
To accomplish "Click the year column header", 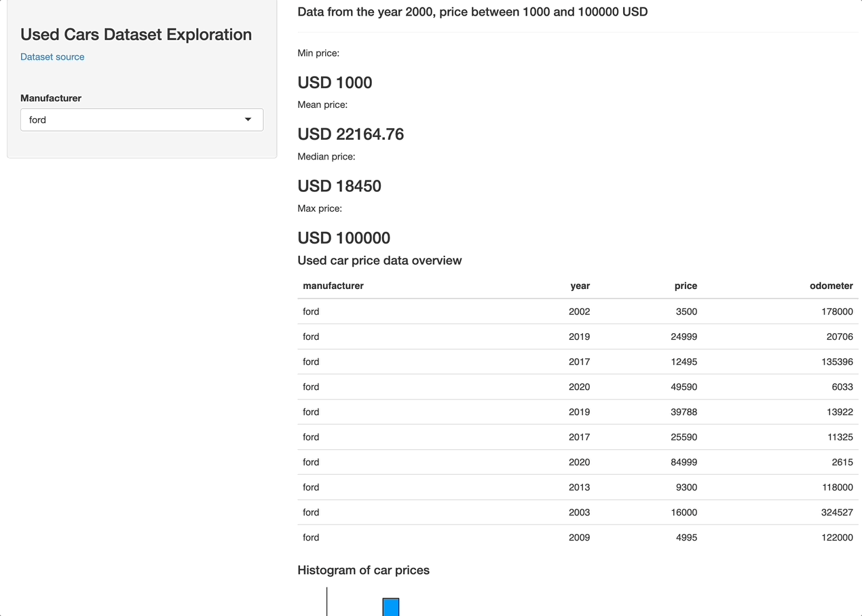I will coord(580,286).
